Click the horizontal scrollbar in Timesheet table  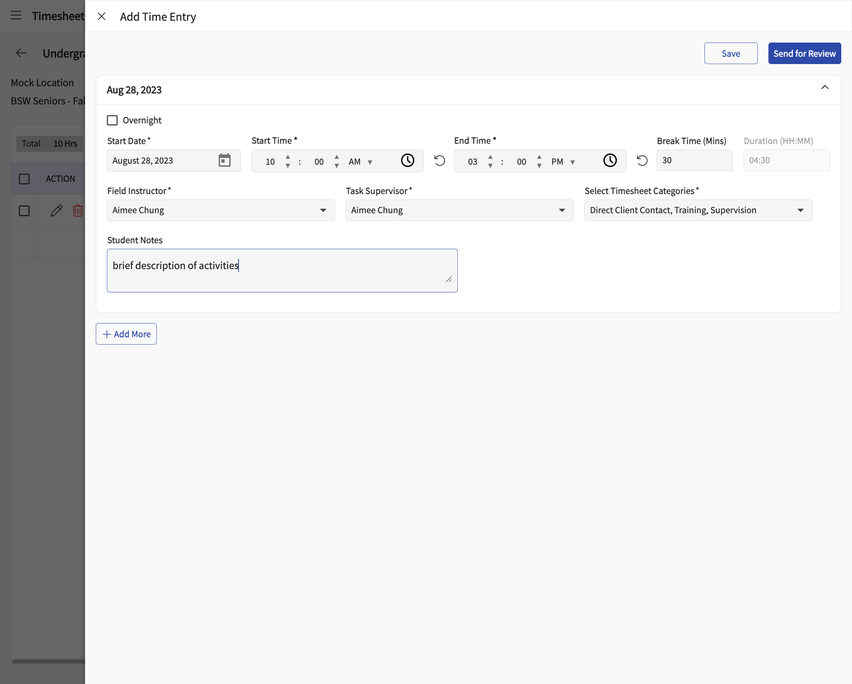point(48,661)
